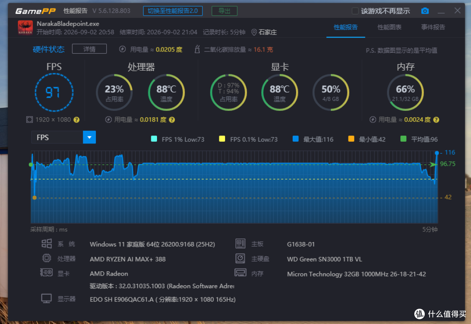Click the carbon dioxide emission icon

(x=197, y=49)
